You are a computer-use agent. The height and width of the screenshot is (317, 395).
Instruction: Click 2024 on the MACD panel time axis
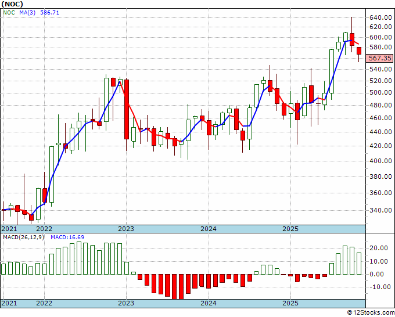[x=209, y=303]
